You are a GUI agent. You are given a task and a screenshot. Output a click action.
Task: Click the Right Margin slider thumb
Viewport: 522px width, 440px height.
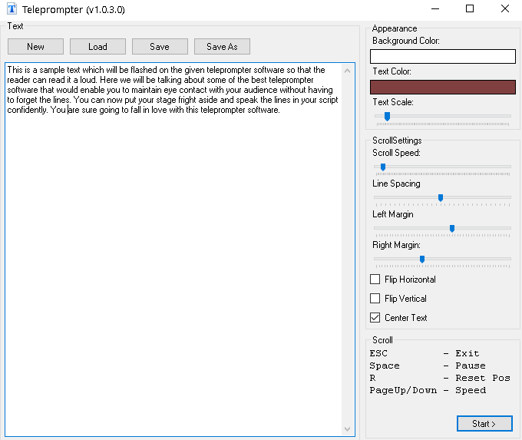coord(422,259)
